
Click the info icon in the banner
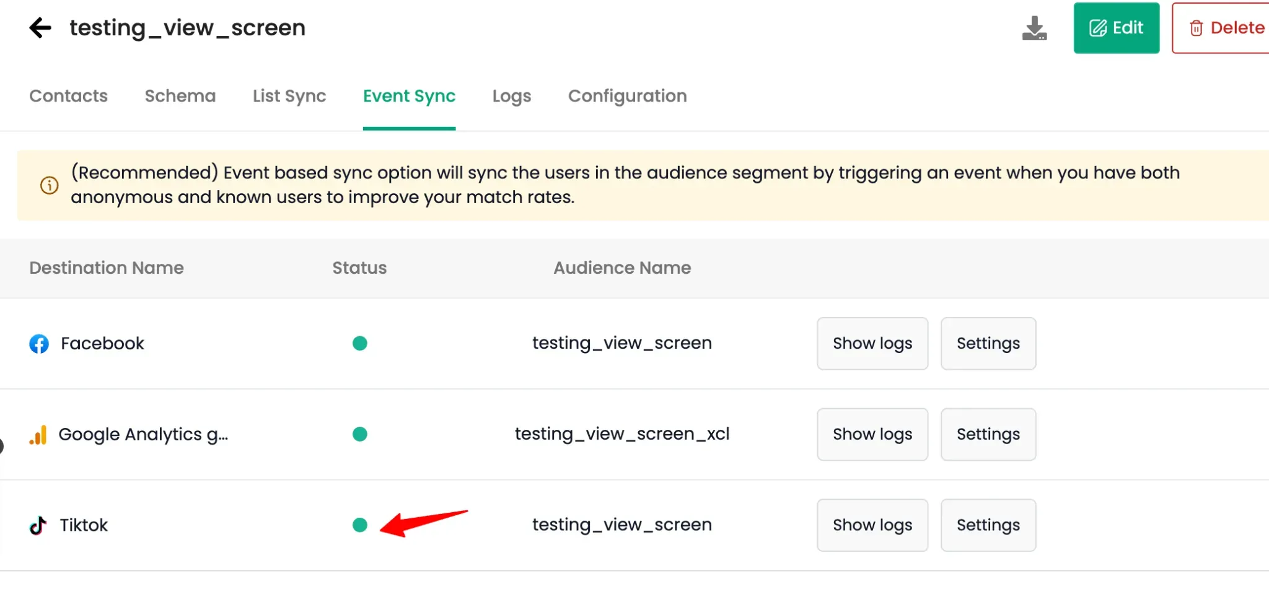tap(50, 185)
